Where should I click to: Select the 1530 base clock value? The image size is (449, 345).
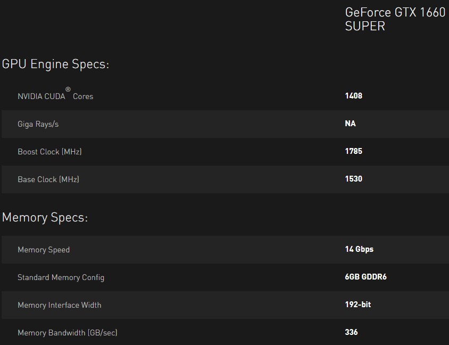click(x=354, y=179)
